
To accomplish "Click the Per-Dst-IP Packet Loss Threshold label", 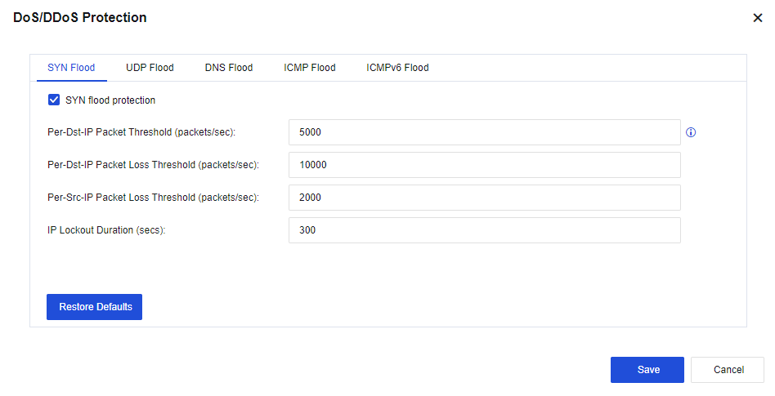I will pos(153,165).
